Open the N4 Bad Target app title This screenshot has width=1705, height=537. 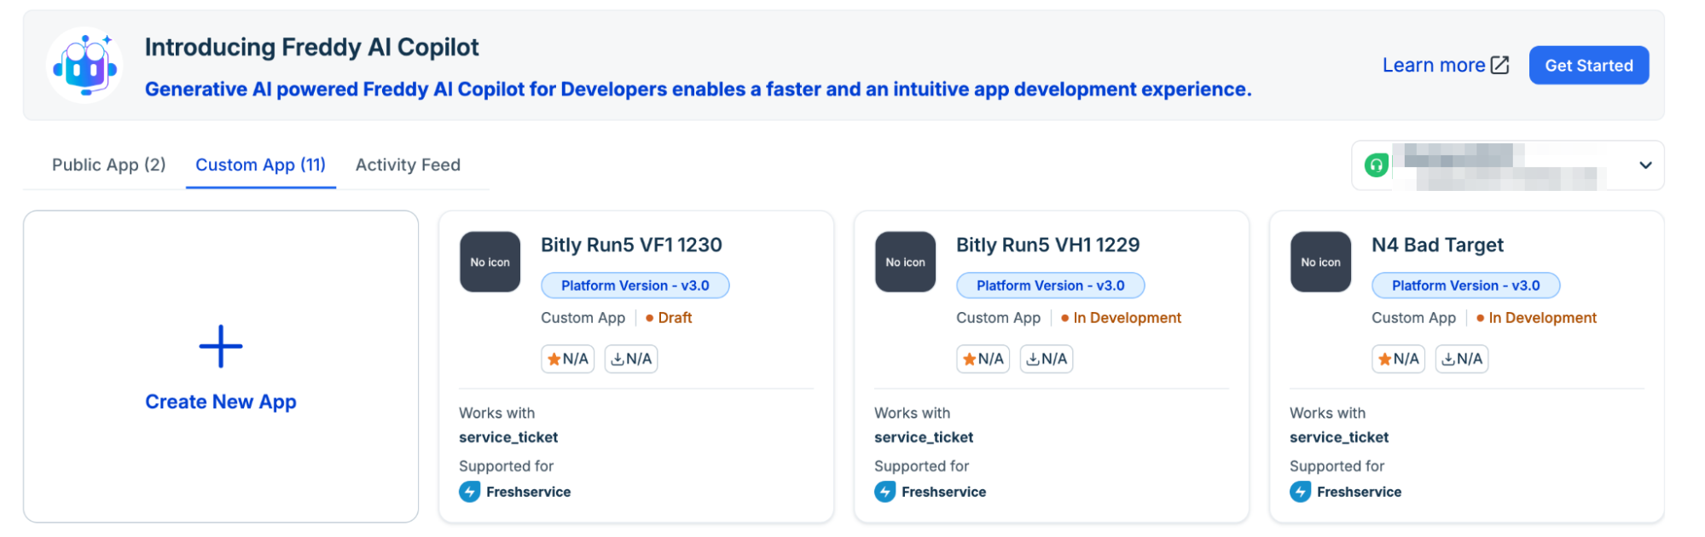[1437, 245]
